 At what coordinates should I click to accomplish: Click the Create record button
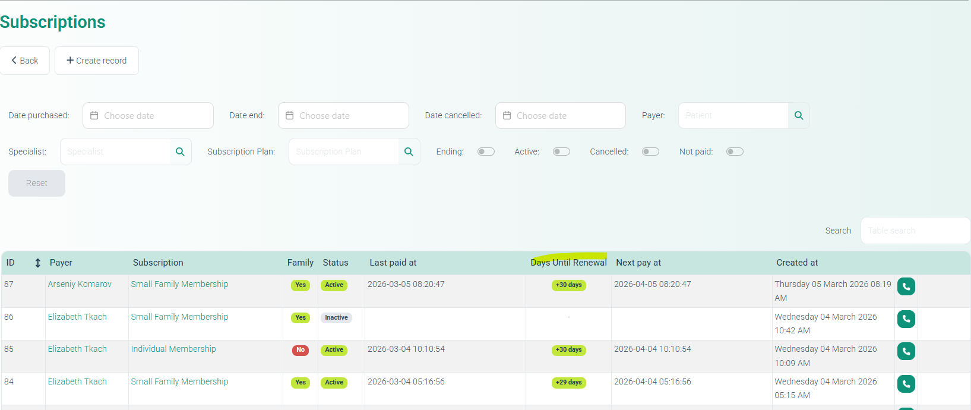click(97, 61)
